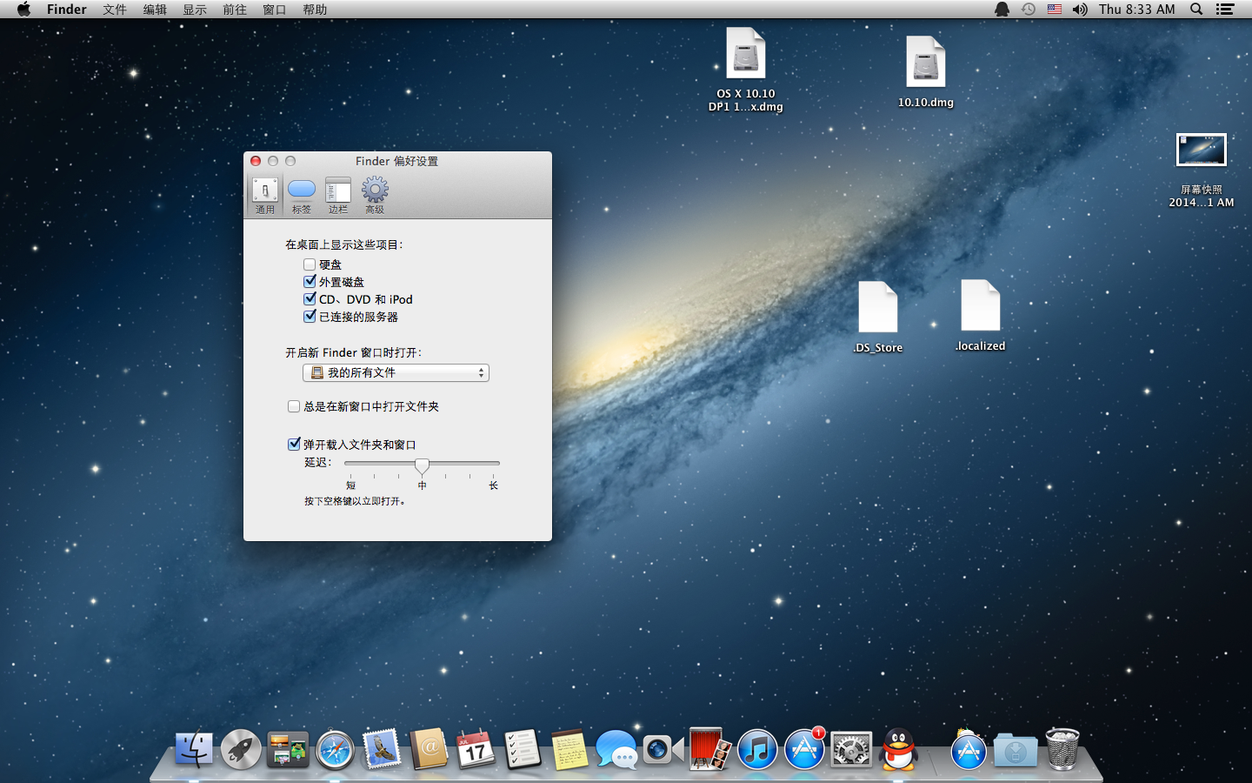Click the Thu 8:33 AM clock
Viewport: 1252px width, 783px height.
coord(1137,10)
